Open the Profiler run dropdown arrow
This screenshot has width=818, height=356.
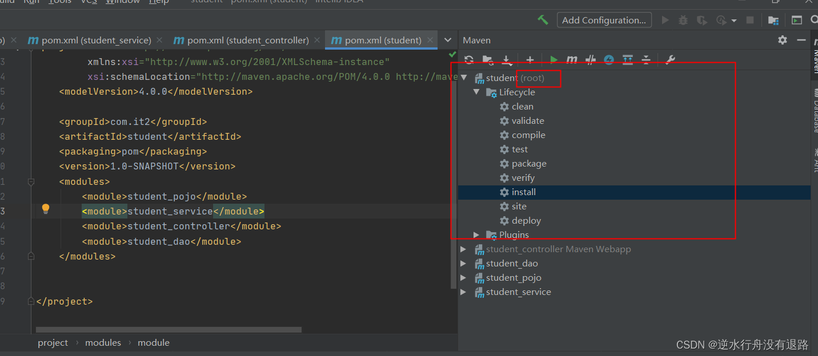click(733, 21)
